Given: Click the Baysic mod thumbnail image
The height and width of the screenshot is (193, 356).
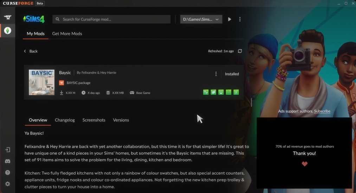Looking at the screenshot, I should click(x=41, y=82).
